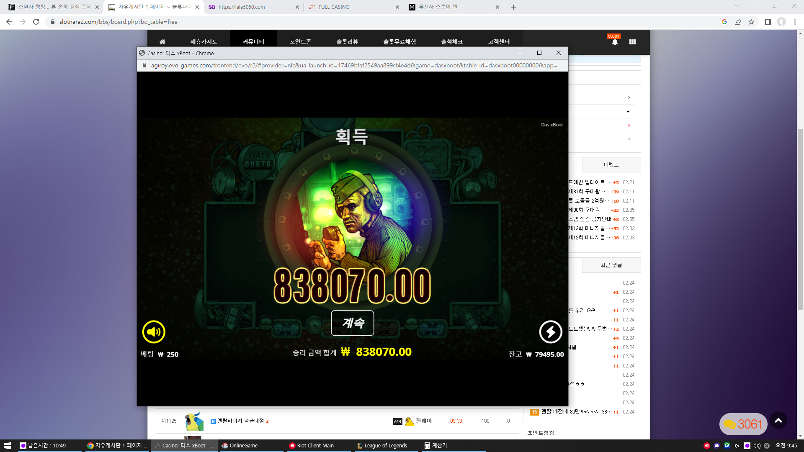The height and width of the screenshot is (452, 804).
Task: Click the browser forward arrow
Action: (x=23, y=22)
